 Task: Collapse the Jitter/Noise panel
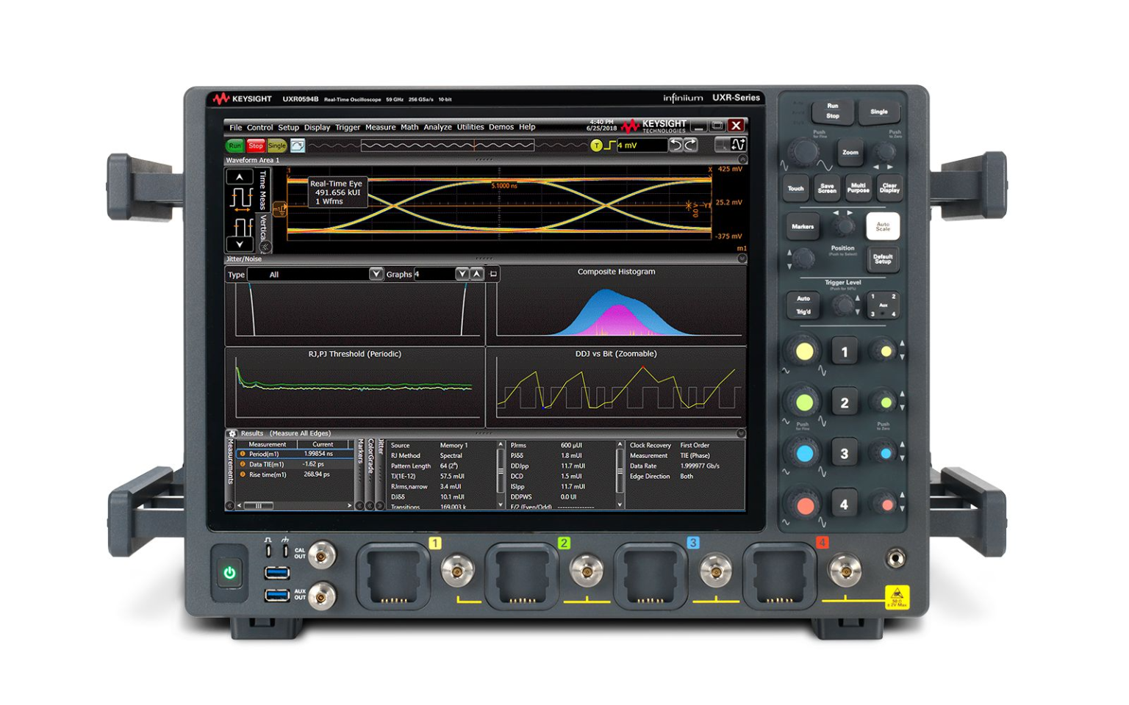coord(742,259)
